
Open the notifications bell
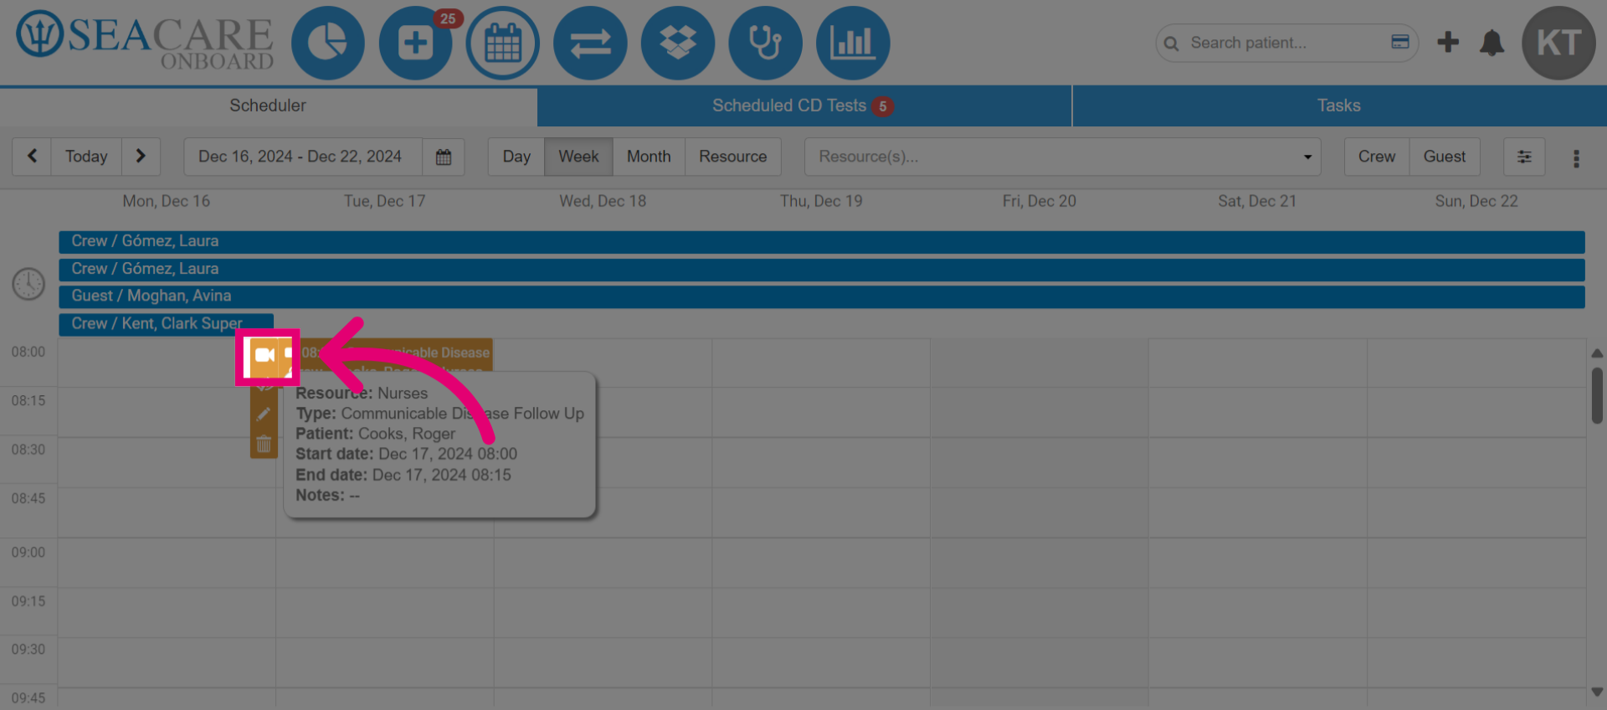tap(1491, 42)
